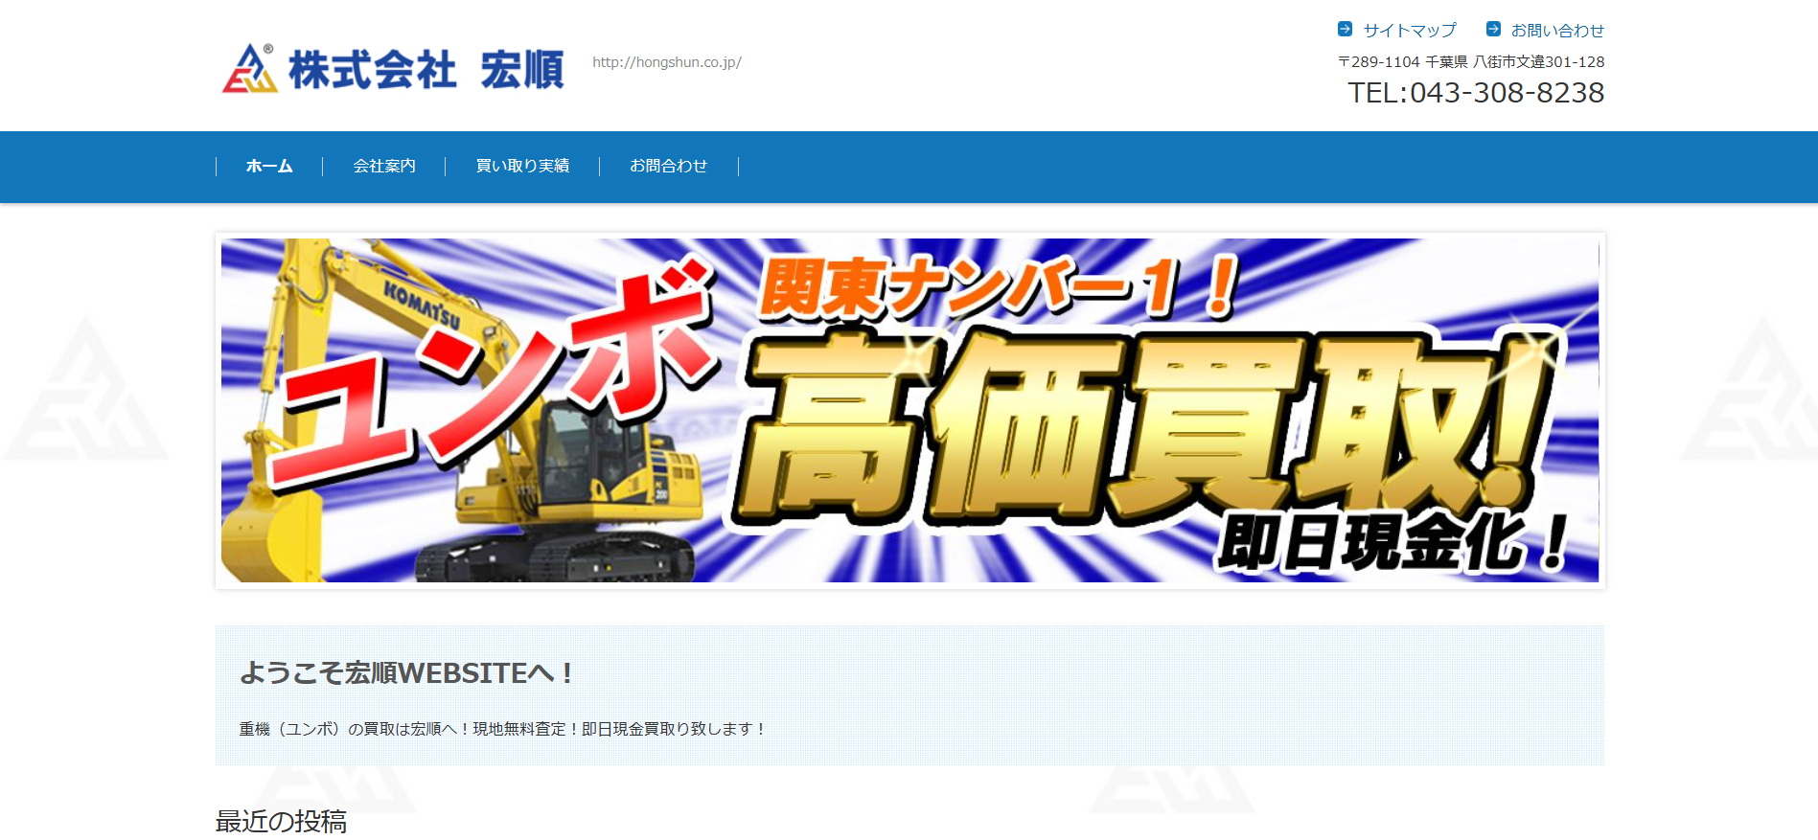Click the 〒289-1104 address text
This screenshot has height=840, width=1818.
click(1471, 61)
